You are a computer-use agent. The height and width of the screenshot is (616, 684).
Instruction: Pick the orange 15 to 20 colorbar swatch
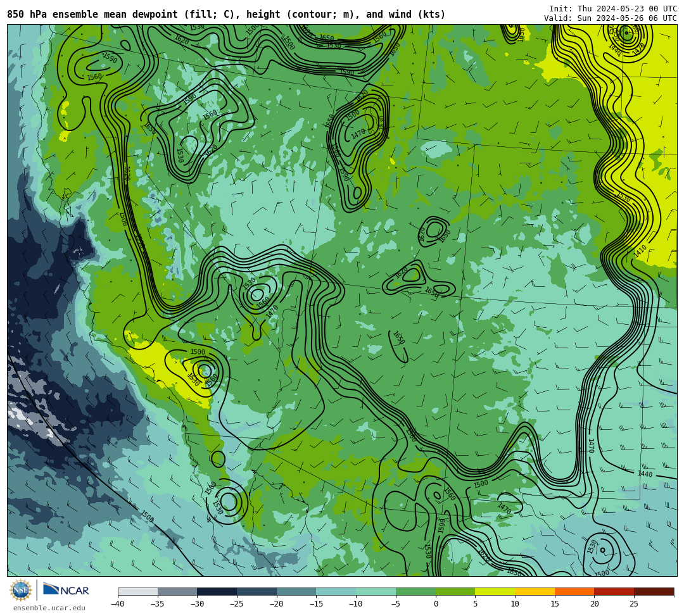pos(574,591)
